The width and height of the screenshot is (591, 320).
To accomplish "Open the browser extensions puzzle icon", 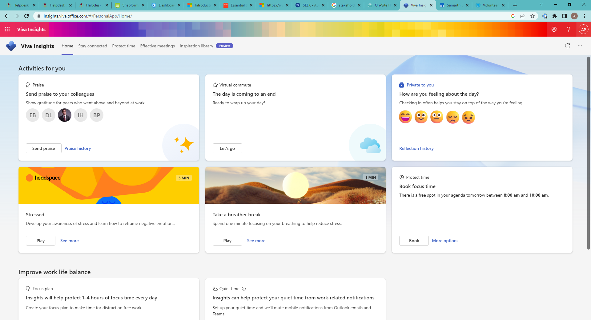I will [555, 16].
